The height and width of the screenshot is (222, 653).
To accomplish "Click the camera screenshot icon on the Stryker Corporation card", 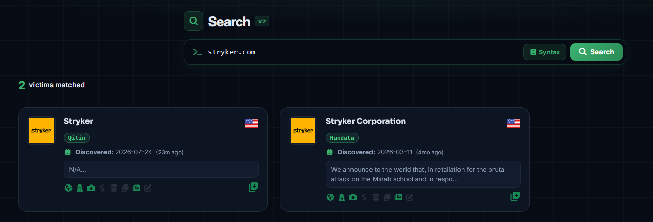I will (353, 197).
